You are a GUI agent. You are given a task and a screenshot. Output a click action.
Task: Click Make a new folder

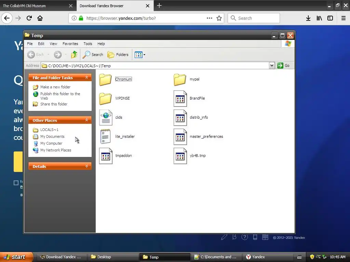(52, 87)
